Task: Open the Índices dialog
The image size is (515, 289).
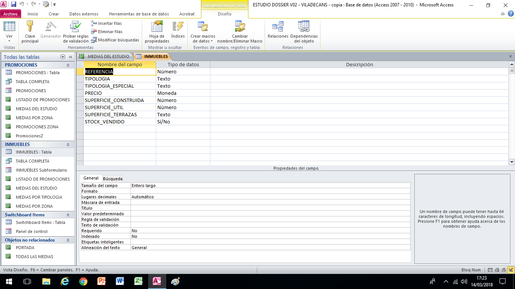Action: point(178,30)
